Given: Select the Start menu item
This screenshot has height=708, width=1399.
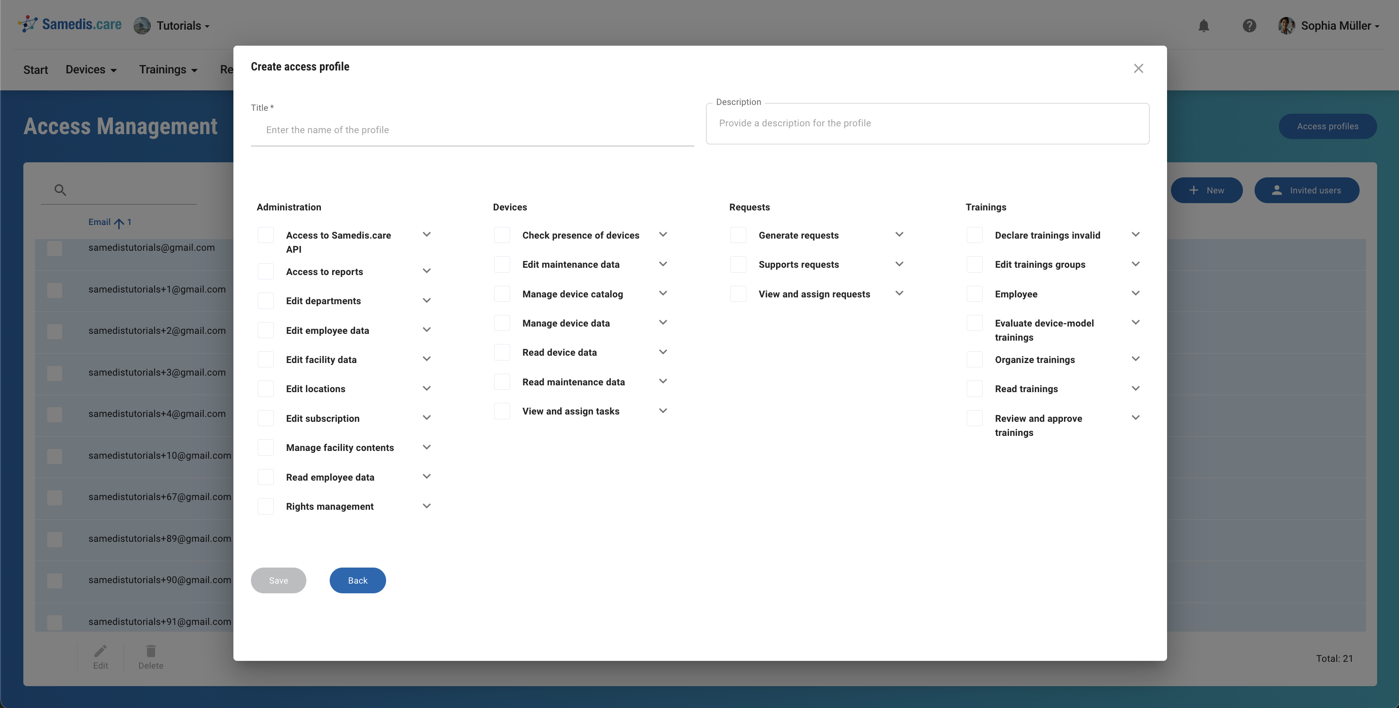Looking at the screenshot, I should tap(35, 69).
